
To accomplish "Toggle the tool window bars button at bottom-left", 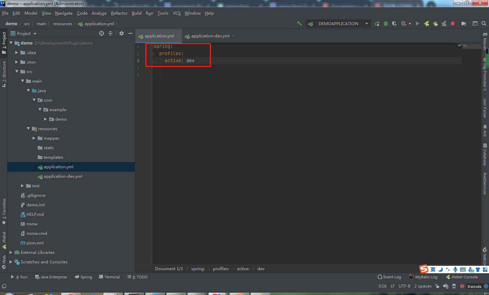I will [4, 286].
